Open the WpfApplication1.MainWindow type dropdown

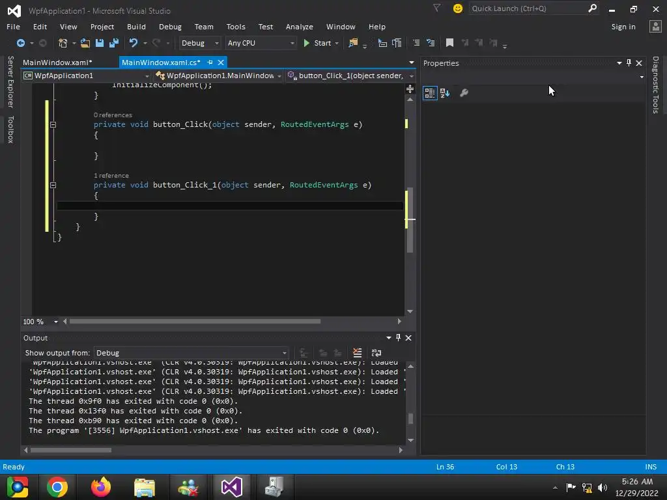pyautogui.click(x=219, y=76)
